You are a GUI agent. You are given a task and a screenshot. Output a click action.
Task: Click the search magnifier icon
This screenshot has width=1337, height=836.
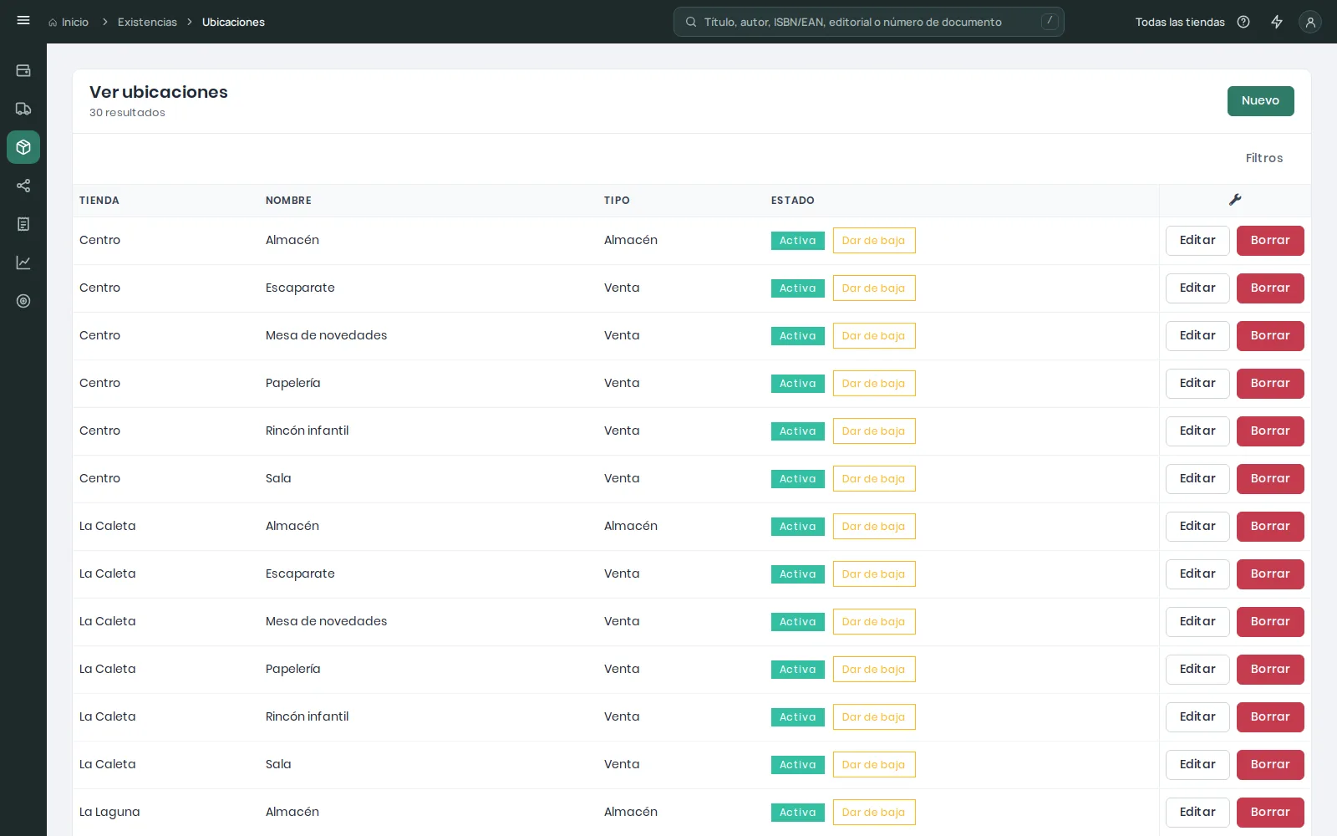pos(691,22)
